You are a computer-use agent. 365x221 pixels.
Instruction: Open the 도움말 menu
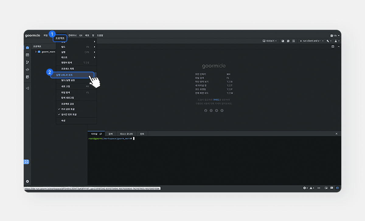coord(100,35)
